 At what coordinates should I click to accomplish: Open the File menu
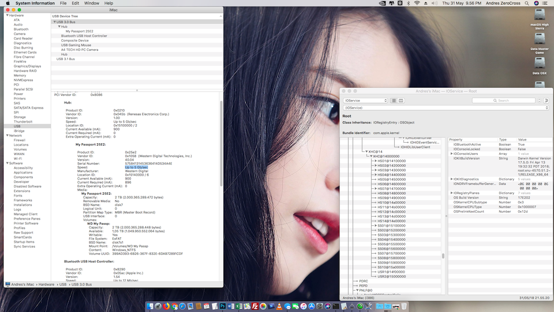(x=63, y=3)
